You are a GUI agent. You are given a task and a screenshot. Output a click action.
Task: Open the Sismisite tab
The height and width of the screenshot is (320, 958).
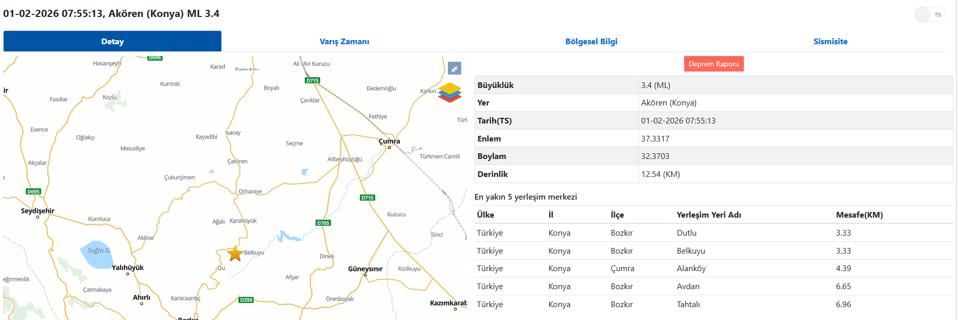click(830, 41)
